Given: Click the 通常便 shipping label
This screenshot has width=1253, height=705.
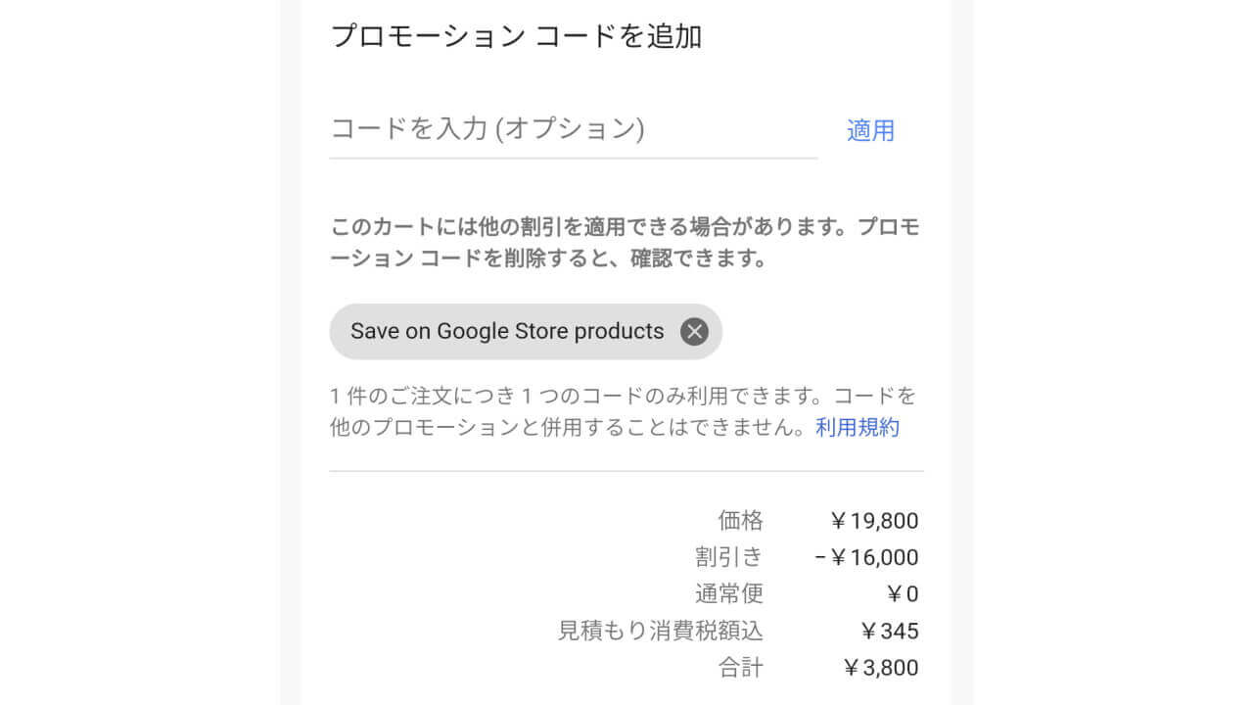Looking at the screenshot, I should pyautogui.click(x=728, y=593).
